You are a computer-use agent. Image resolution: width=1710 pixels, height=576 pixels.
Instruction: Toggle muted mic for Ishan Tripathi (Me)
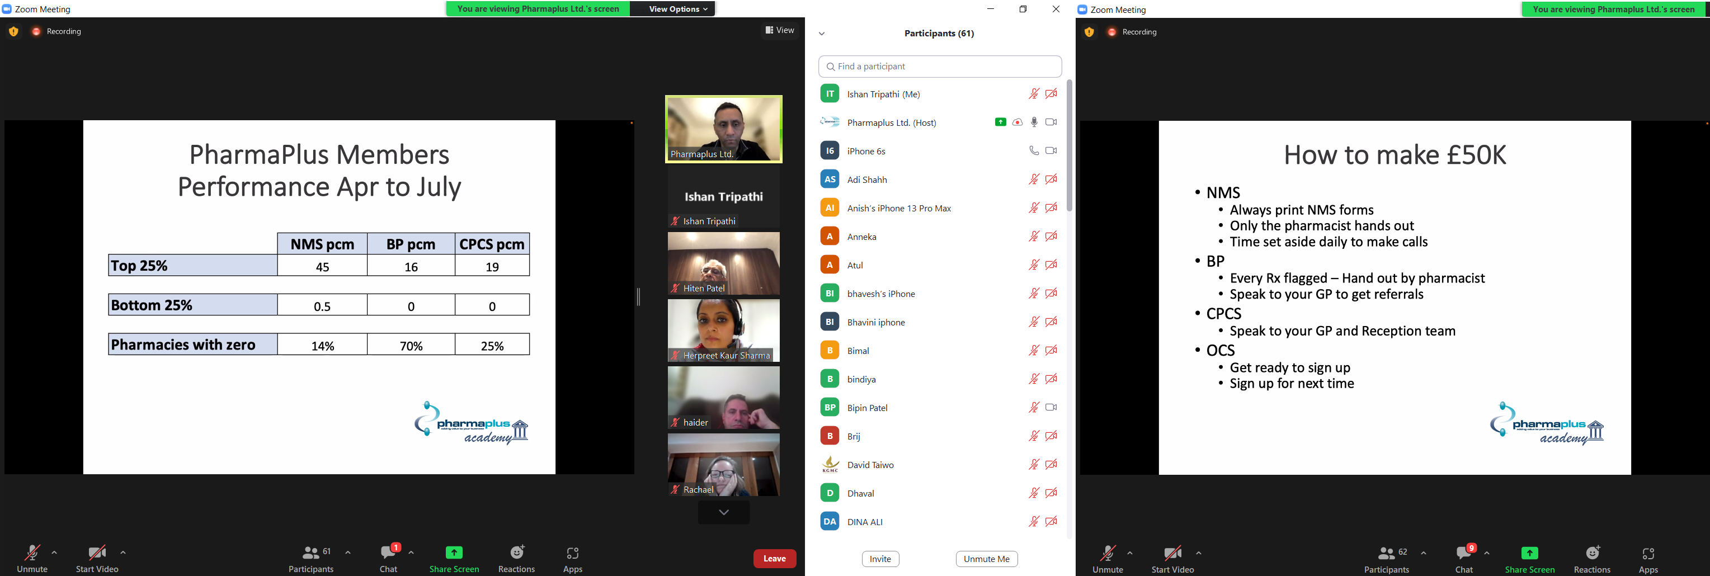point(1034,93)
